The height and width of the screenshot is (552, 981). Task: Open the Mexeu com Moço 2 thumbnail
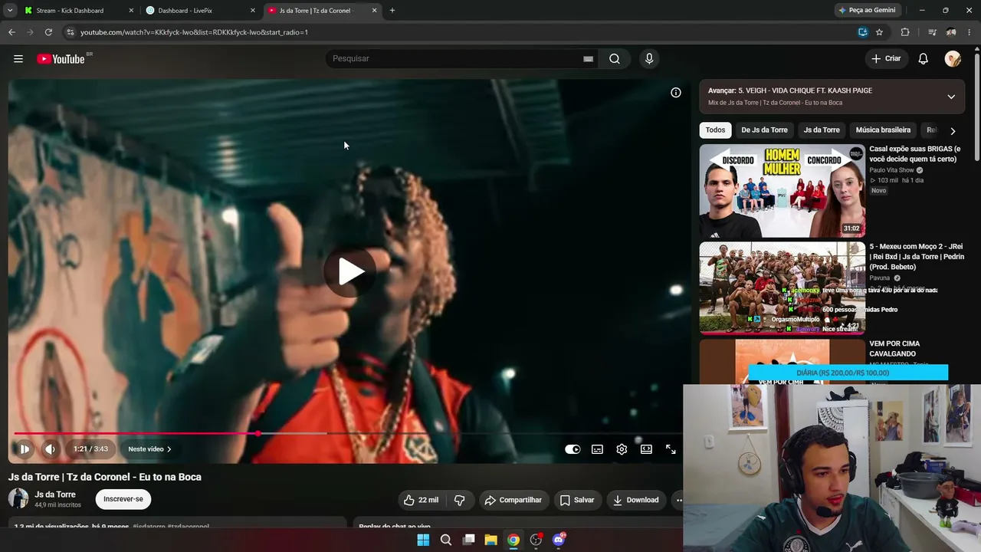coord(783,288)
